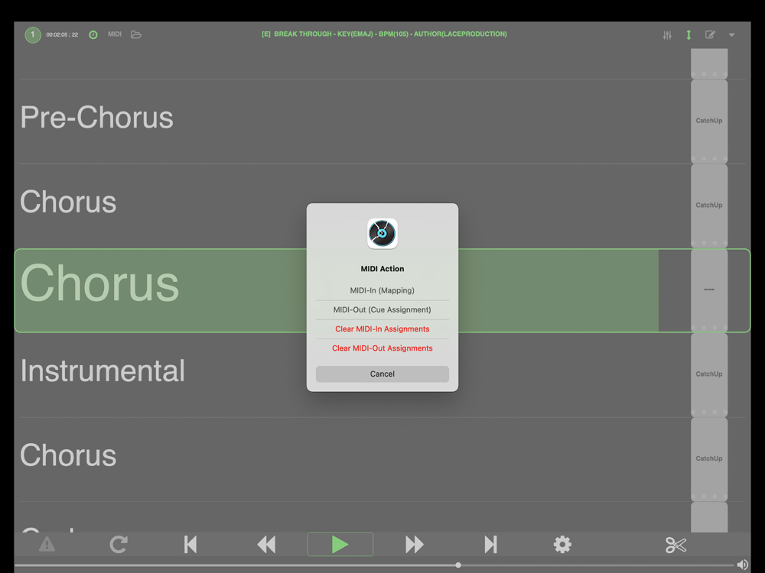
Task: Cancel the MIDI Action dialog
Action: point(382,374)
